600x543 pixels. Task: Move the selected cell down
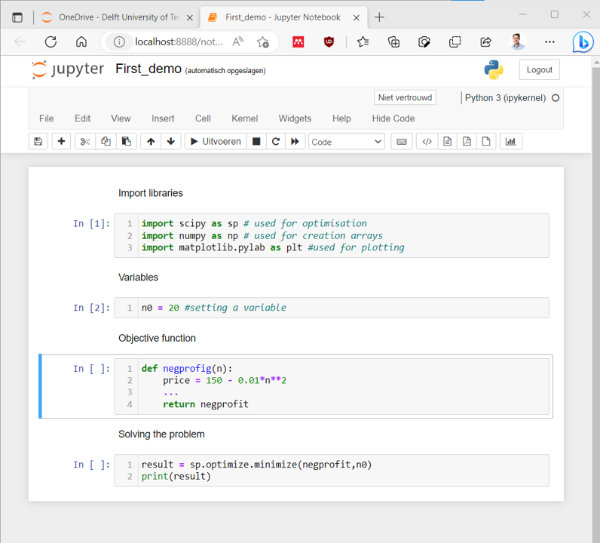tap(171, 141)
